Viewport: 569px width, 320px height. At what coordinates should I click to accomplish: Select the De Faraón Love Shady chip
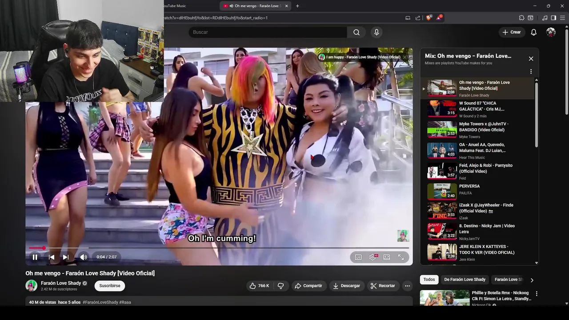[465, 280]
